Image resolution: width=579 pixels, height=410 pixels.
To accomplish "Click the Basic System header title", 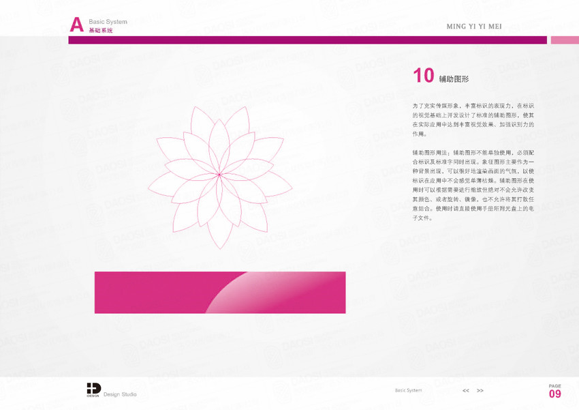I will (108, 23).
